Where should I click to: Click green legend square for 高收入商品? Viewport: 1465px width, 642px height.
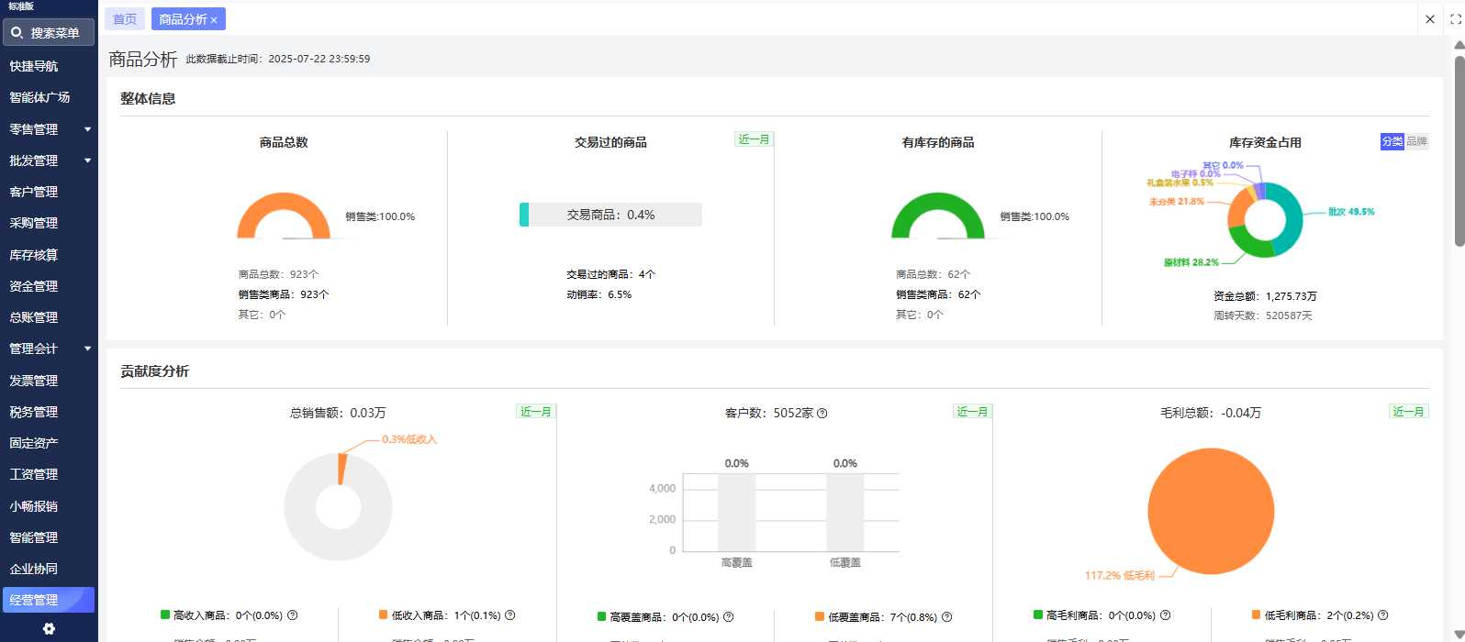click(x=165, y=614)
